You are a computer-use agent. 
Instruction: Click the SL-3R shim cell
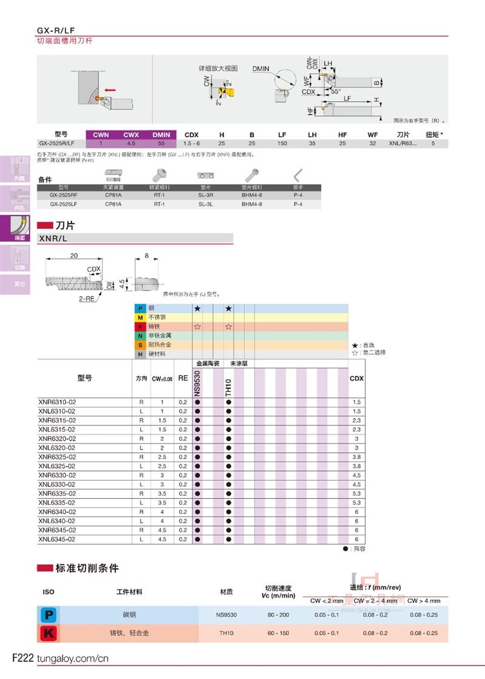tap(206, 195)
